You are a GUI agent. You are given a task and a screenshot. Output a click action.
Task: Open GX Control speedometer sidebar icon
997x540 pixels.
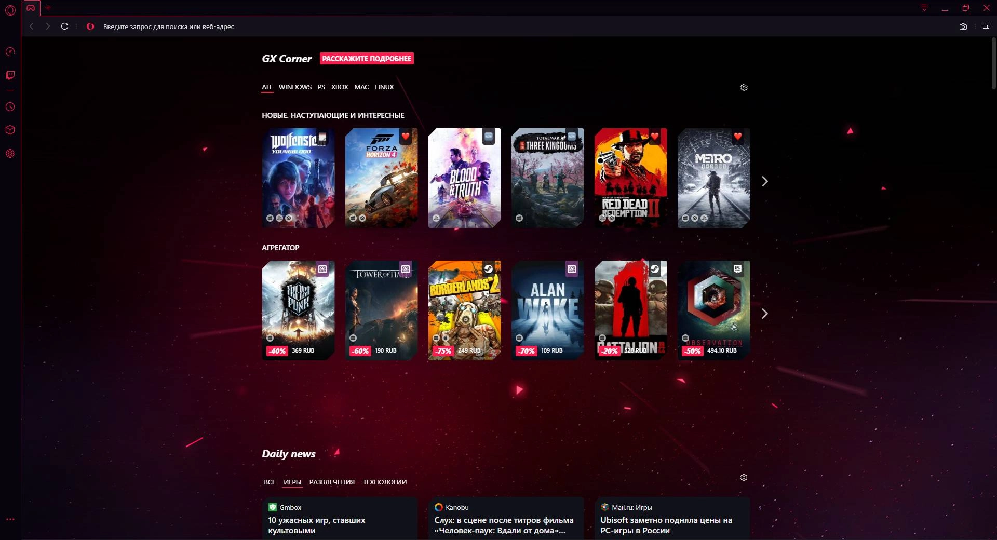[10, 51]
